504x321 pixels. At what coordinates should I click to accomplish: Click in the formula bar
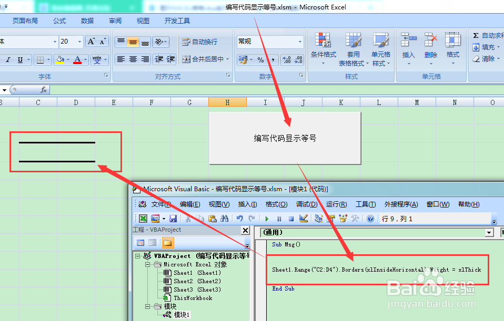coord(276,90)
